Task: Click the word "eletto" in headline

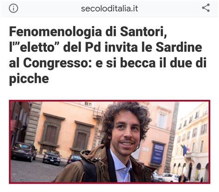Action: tap(39, 47)
